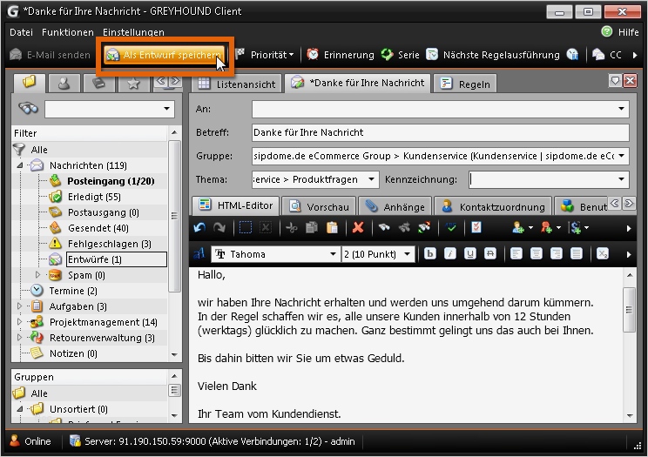Click the checklist document icon
Screen dimensions: 648x457
[476, 228]
